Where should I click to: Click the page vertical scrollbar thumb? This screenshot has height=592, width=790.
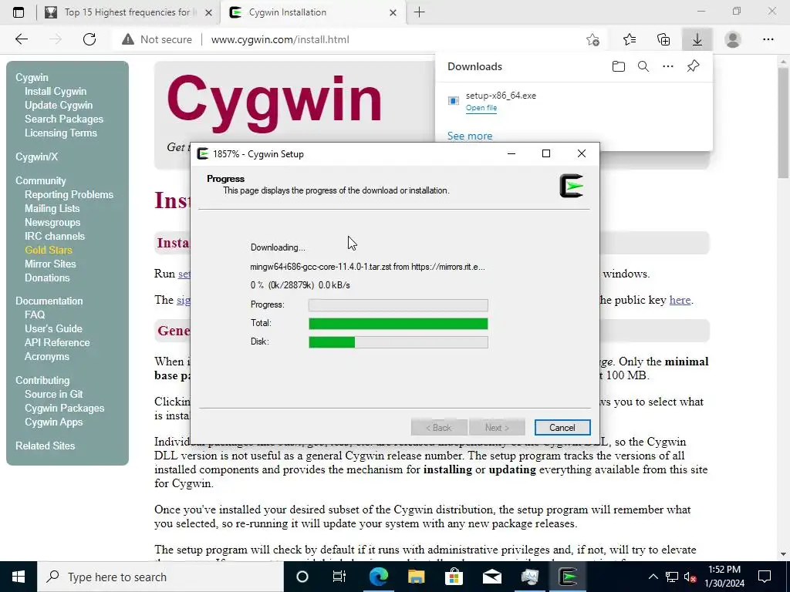(x=783, y=121)
